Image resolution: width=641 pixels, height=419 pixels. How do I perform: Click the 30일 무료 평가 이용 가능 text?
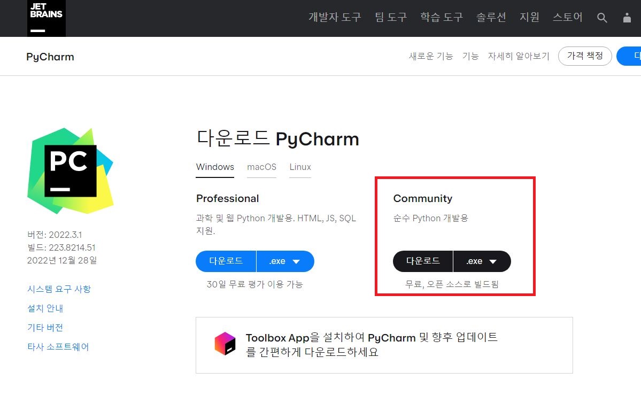pyautogui.click(x=254, y=284)
